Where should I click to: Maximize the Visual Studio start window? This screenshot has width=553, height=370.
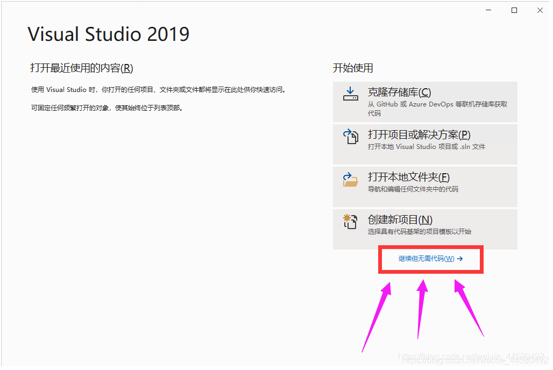(514, 10)
